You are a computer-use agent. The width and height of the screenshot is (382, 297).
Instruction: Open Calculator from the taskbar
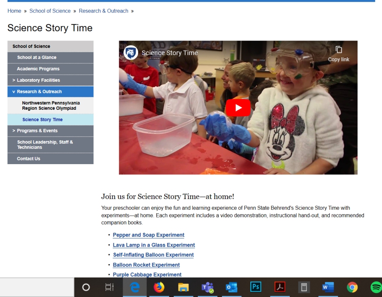click(304, 287)
